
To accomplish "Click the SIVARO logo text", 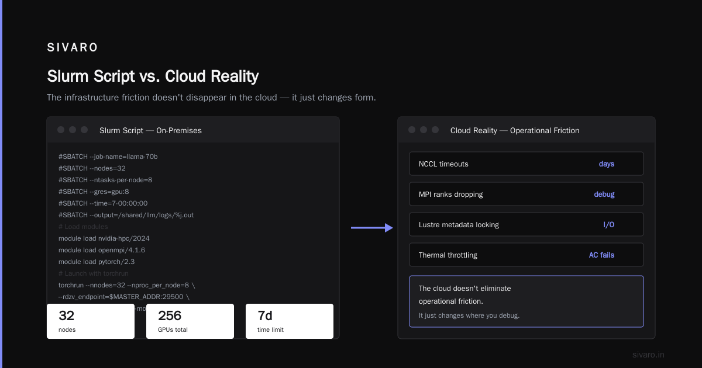I will pyautogui.click(x=73, y=47).
